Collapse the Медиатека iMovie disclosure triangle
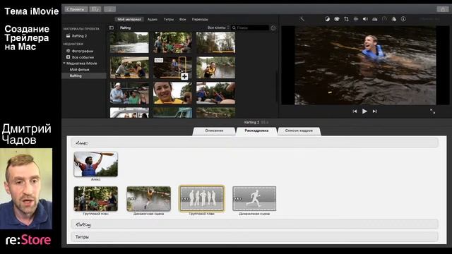 (x=64, y=63)
